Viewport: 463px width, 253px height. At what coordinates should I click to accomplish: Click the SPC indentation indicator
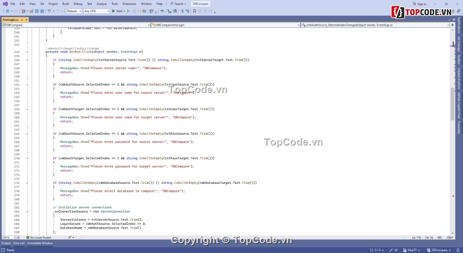click(440, 237)
